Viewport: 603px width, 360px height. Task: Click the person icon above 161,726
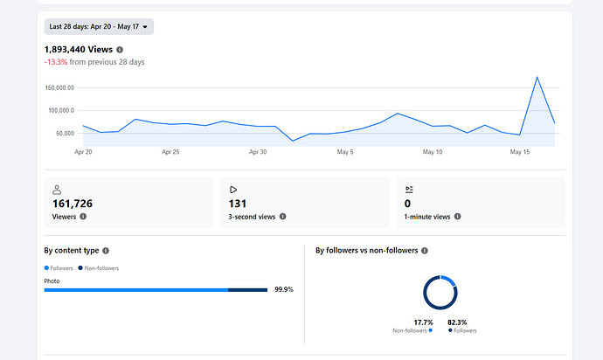coord(57,190)
